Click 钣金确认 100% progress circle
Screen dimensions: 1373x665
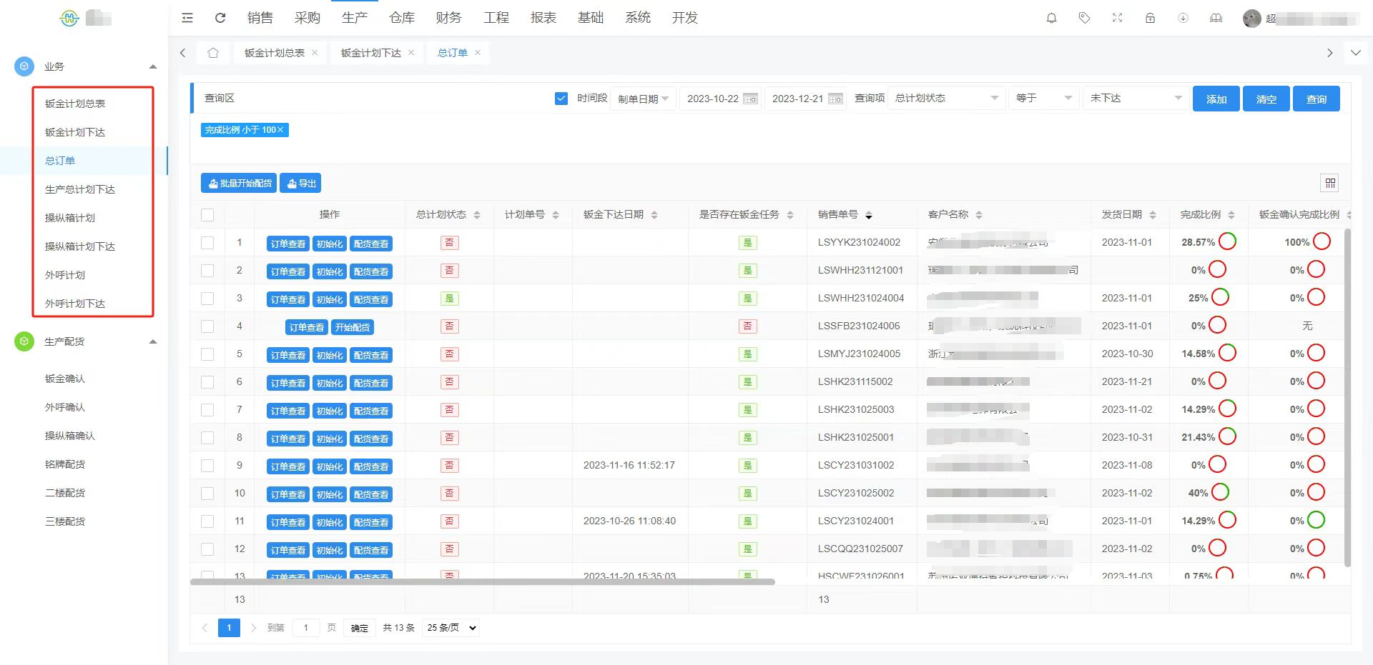click(x=1322, y=241)
